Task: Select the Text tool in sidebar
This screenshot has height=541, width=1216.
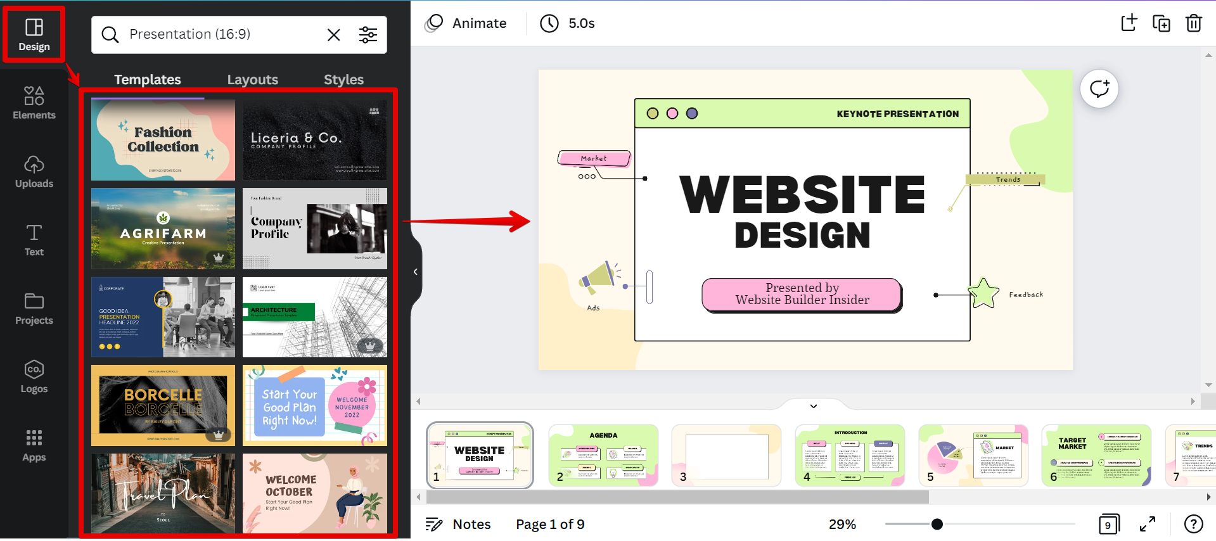Action: [34, 240]
